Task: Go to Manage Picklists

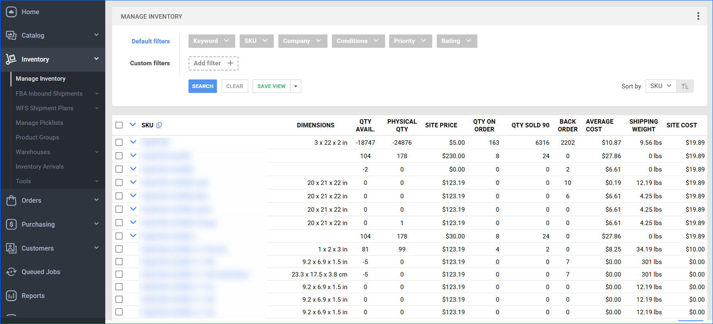Action: click(x=39, y=122)
